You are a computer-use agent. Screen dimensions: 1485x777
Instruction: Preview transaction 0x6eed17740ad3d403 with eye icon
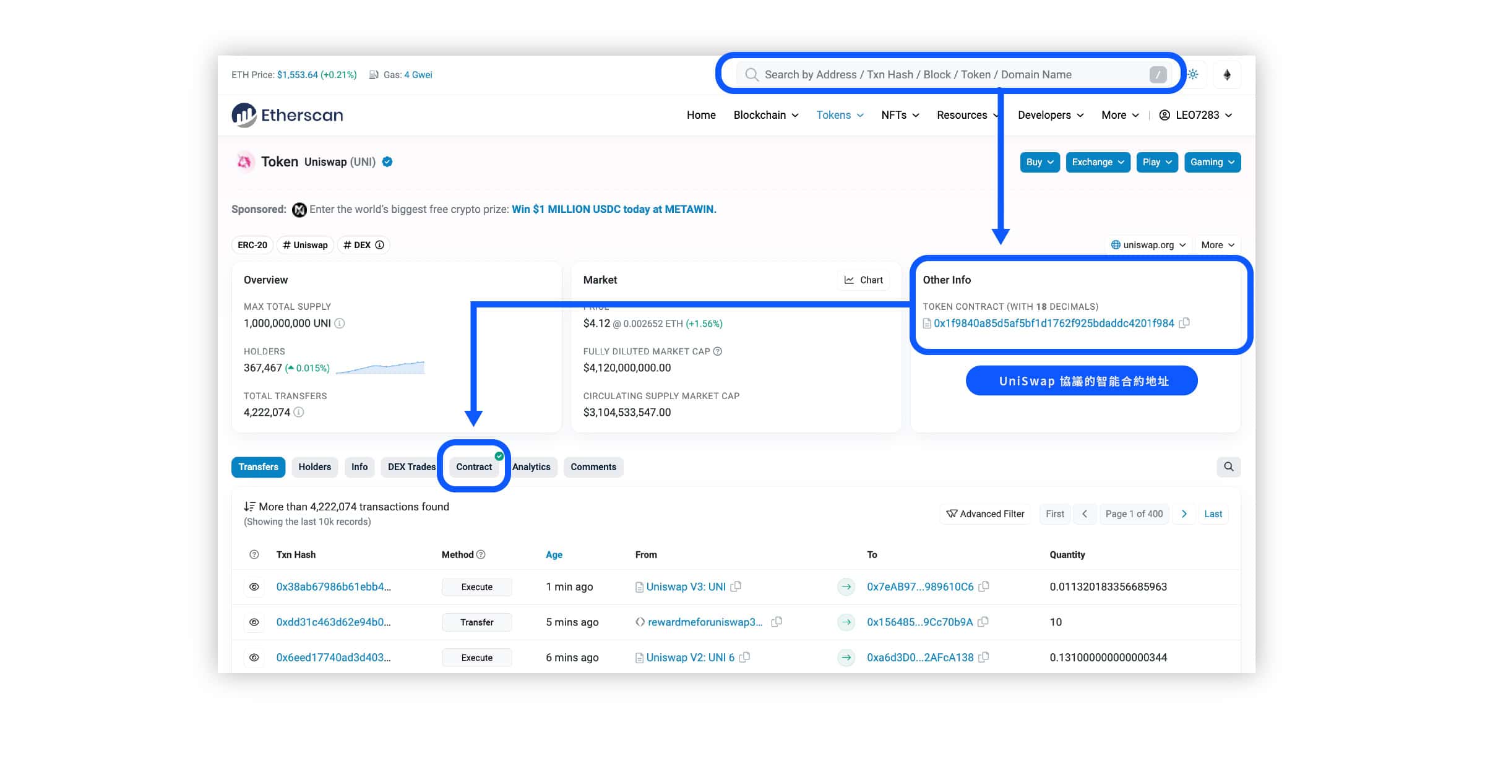[x=254, y=658]
